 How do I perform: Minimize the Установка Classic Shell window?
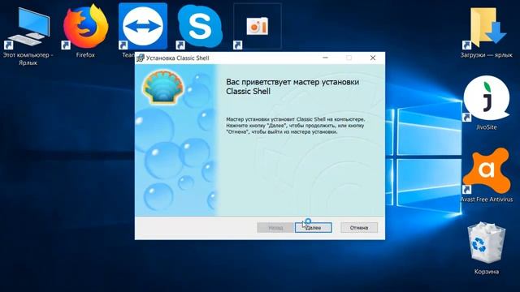point(325,58)
